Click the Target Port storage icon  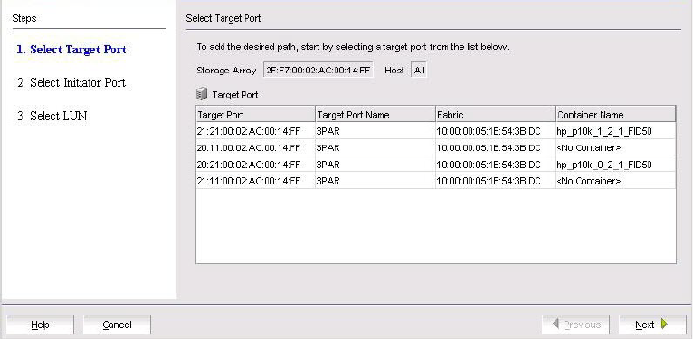[x=202, y=94]
